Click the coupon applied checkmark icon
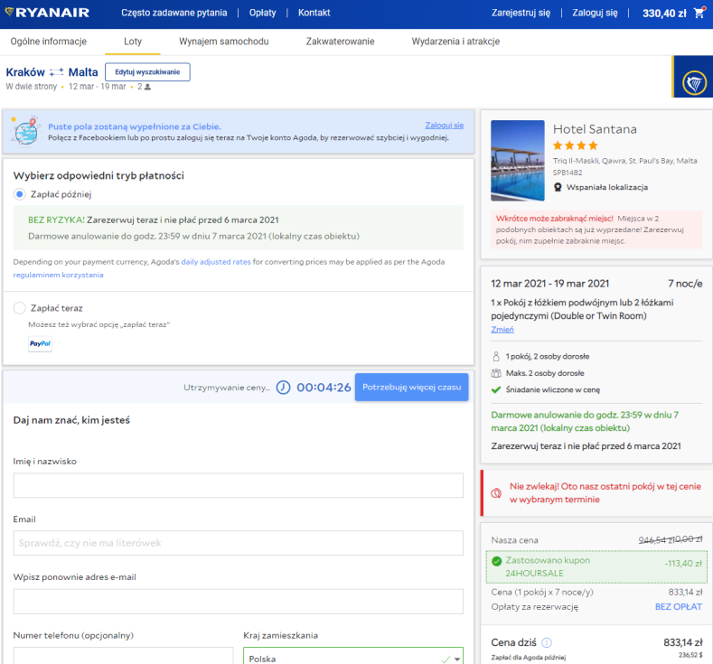Image resolution: width=713 pixels, height=664 pixels. pos(495,561)
